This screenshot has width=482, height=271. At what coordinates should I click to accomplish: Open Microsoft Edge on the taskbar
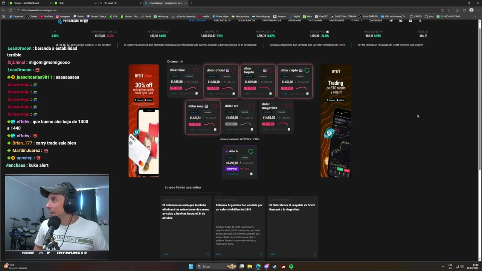click(x=258, y=266)
